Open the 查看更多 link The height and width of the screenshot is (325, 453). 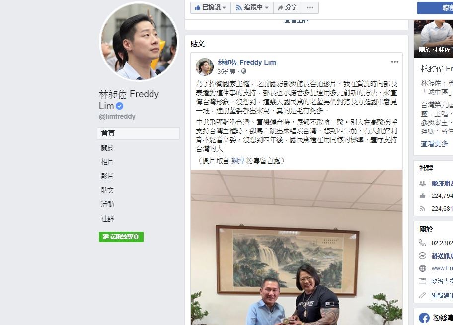[x=434, y=143]
